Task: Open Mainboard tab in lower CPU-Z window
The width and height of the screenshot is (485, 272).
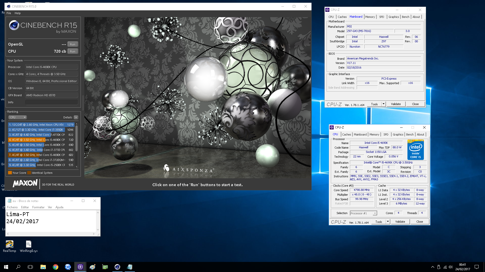Action: pyautogui.click(x=360, y=134)
